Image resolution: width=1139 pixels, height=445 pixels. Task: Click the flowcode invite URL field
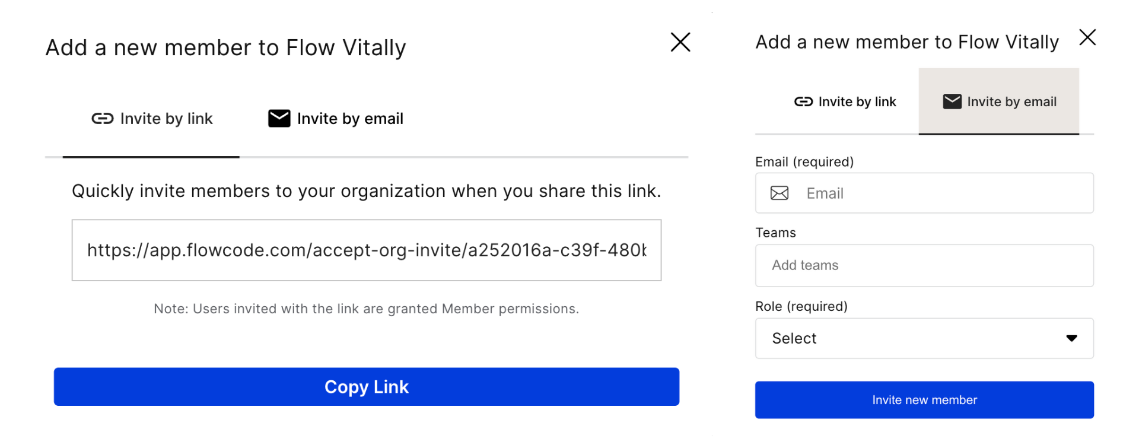tap(367, 250)
